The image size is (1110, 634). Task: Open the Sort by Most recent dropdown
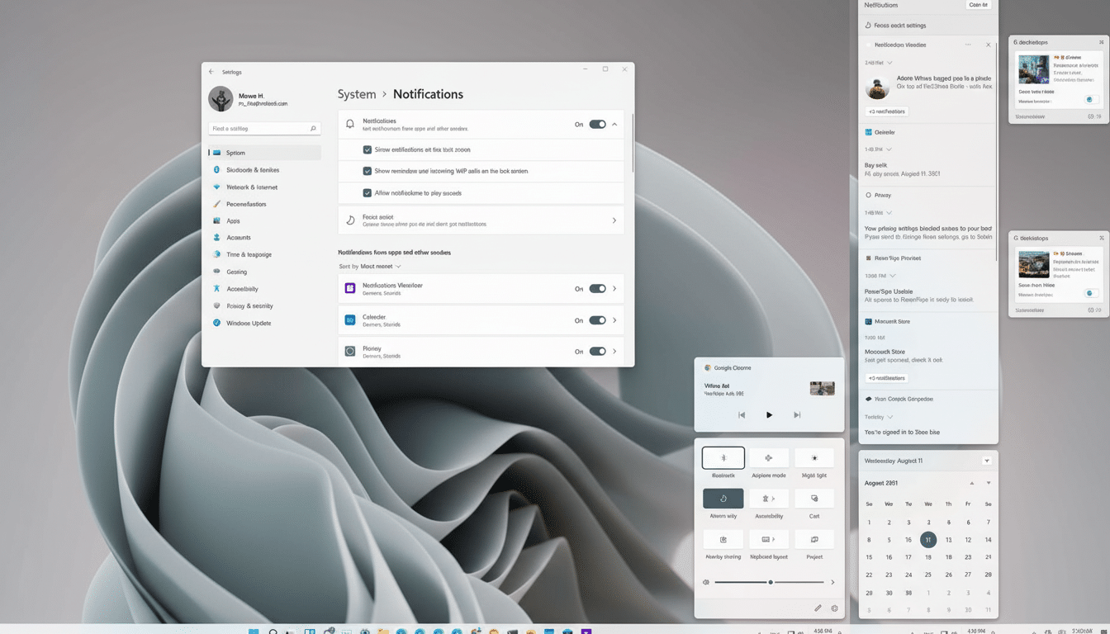coord(369,264)
